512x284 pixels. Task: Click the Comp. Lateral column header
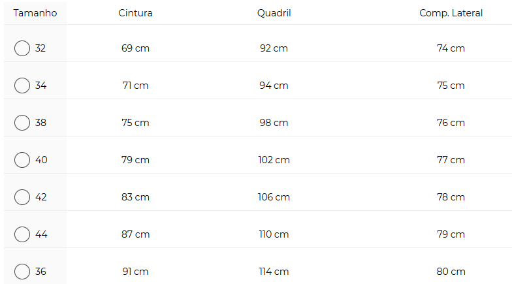pos(451,13)
